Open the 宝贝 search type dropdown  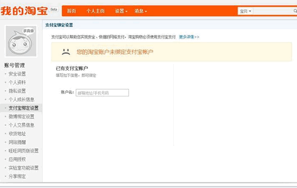[246, 11]
